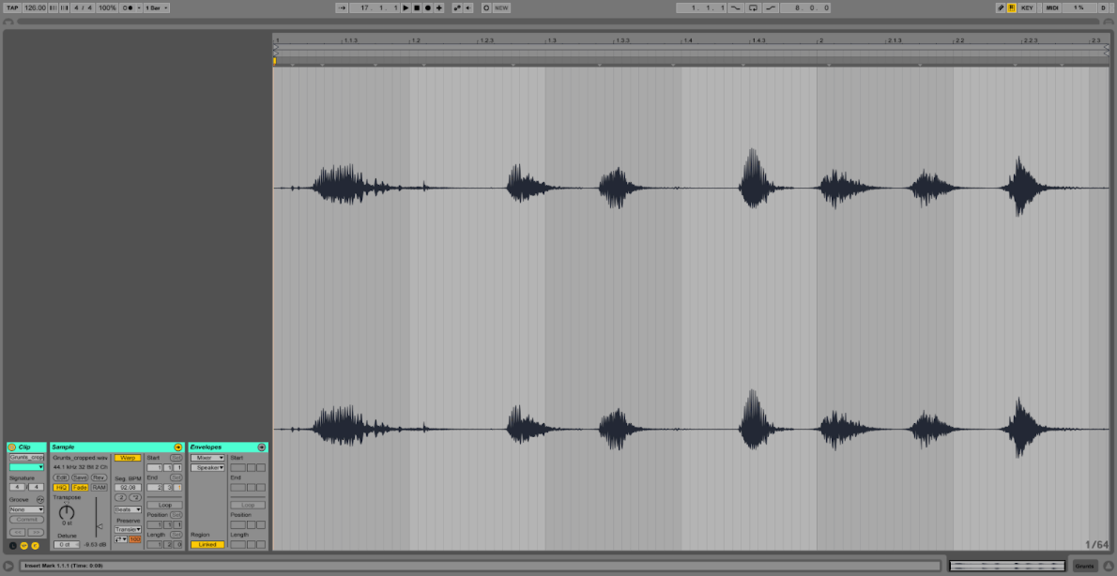Image resolution: width=1117 pixels, height=576 pixels.
Task: Click the Arrangement Record button
Action: point(428,8)
